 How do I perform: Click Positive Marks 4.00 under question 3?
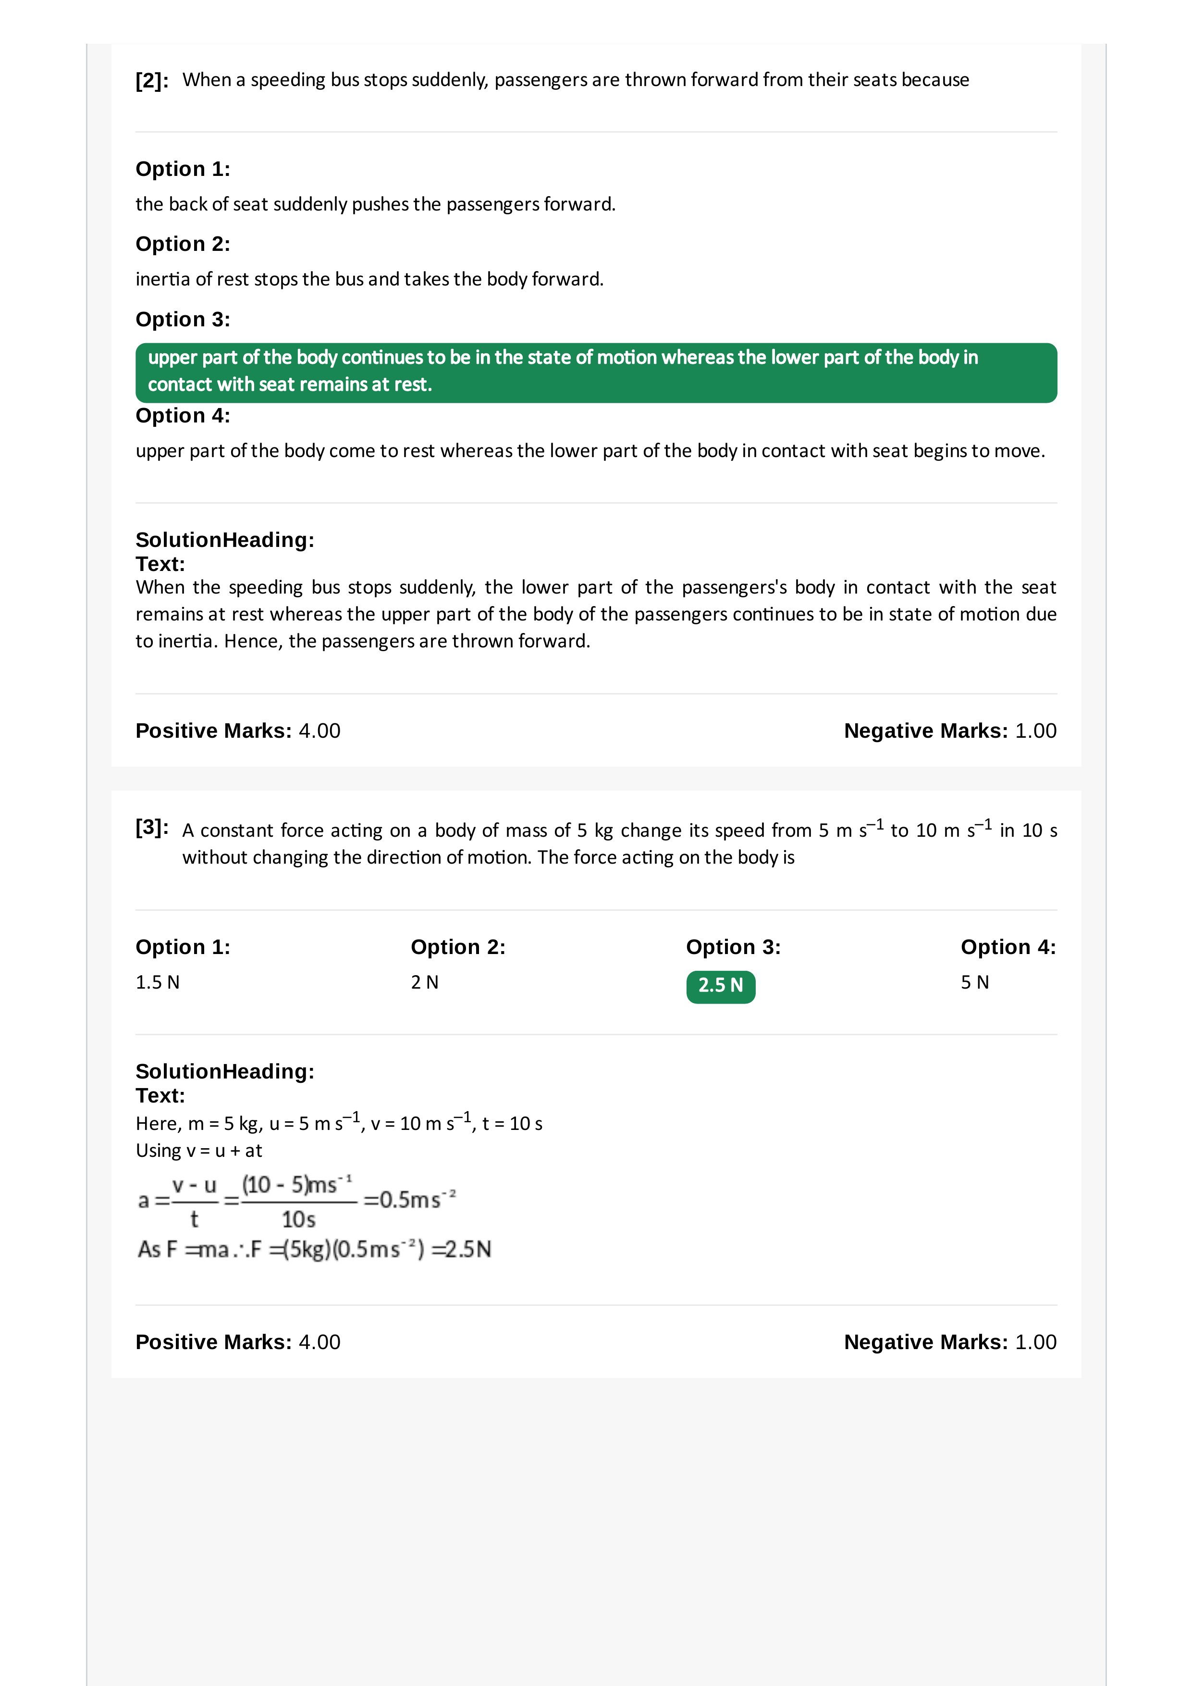238,1341
